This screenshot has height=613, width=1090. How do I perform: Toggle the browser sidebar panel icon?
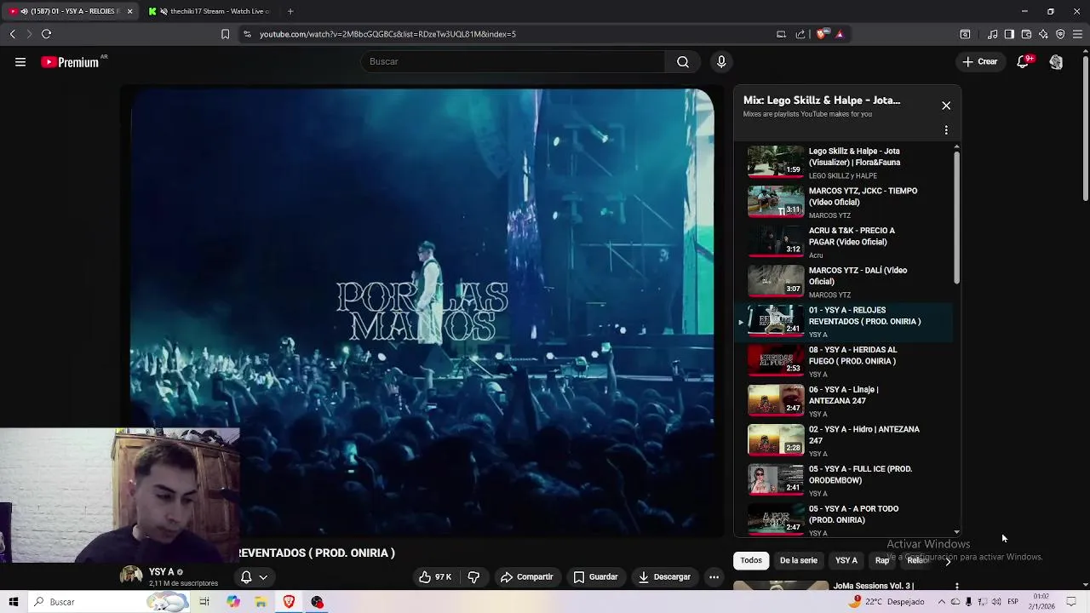coord(1009,34)
